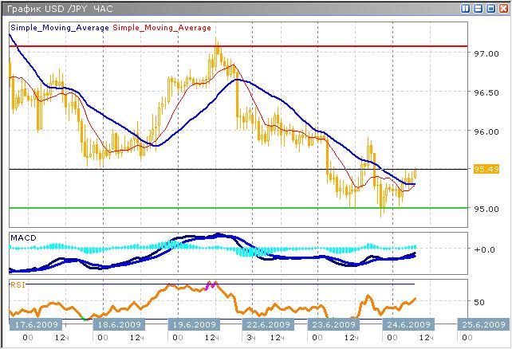Click the RSI scale value 50
This screenshot has width=512, height=349.
coord(479,303)
